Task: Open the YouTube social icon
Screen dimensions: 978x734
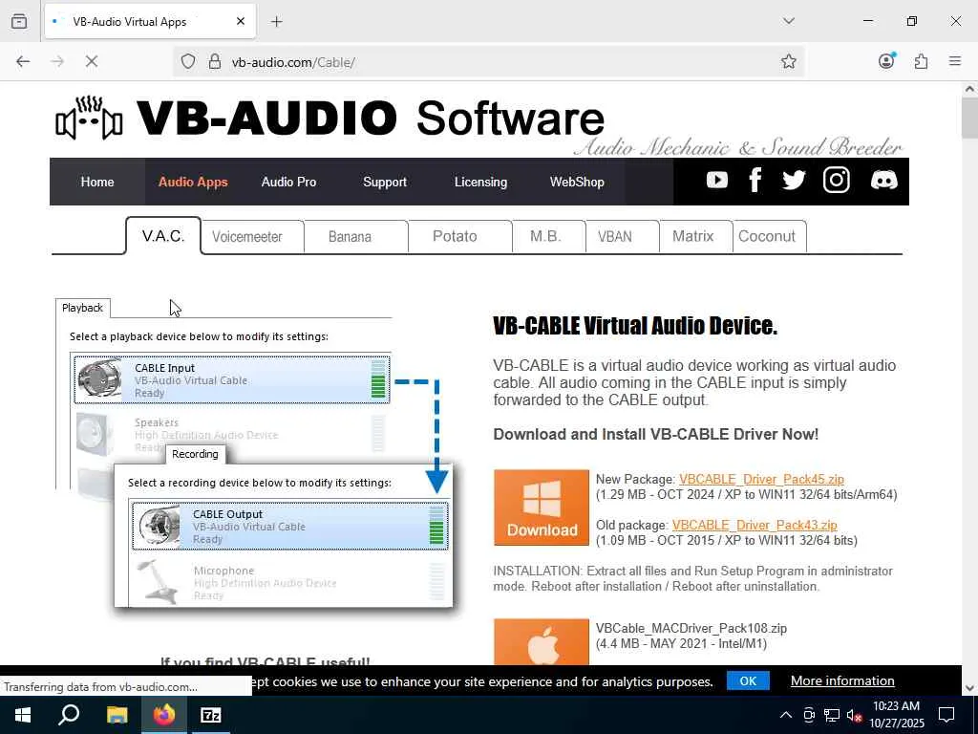Action: pyautogui.click(x=716, y=181)
